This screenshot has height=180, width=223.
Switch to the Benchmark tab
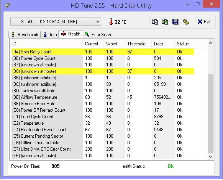(25, 35)
